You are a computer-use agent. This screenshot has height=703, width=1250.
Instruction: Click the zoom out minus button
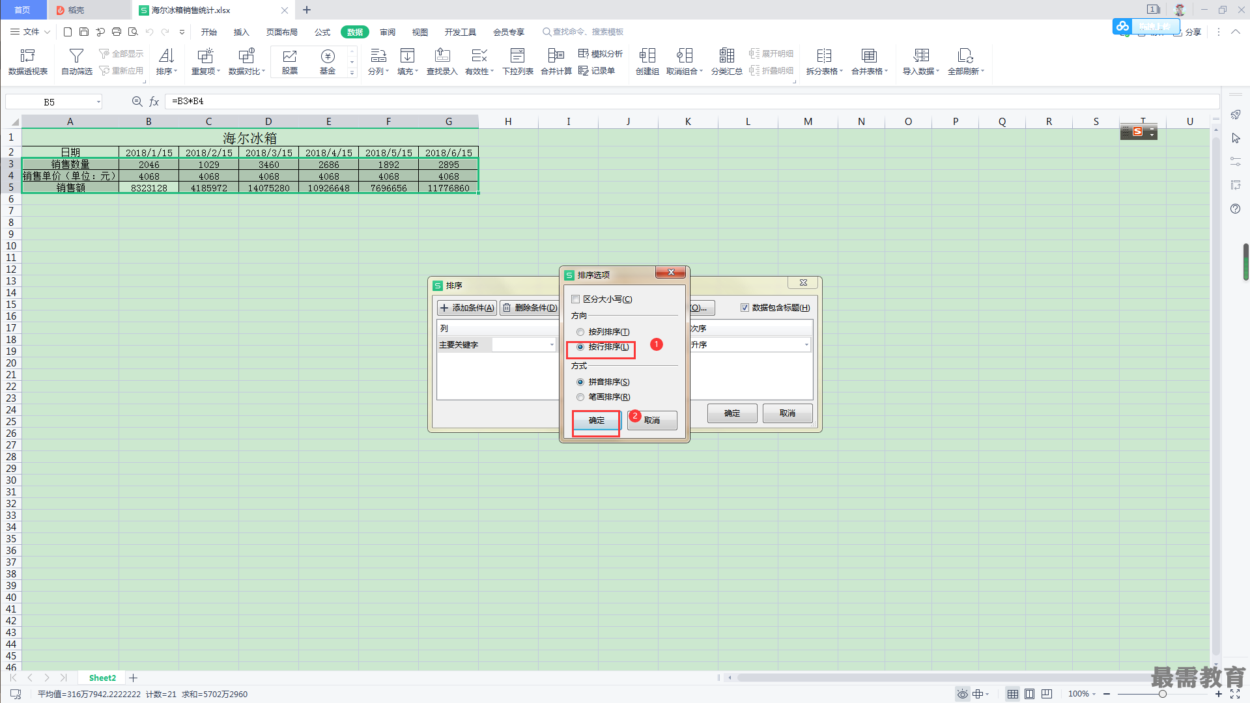[1107, 694]
